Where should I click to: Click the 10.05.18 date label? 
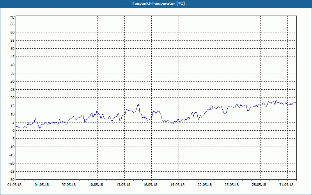tap(96, 185)
